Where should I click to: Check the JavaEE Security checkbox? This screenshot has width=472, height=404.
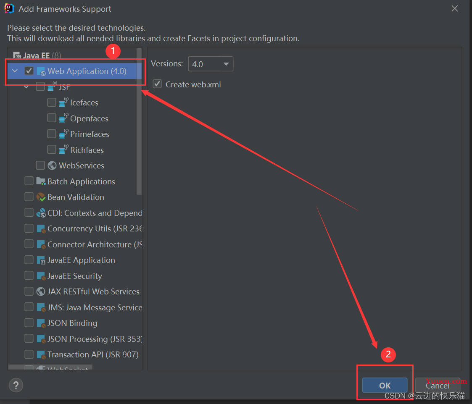29,275
